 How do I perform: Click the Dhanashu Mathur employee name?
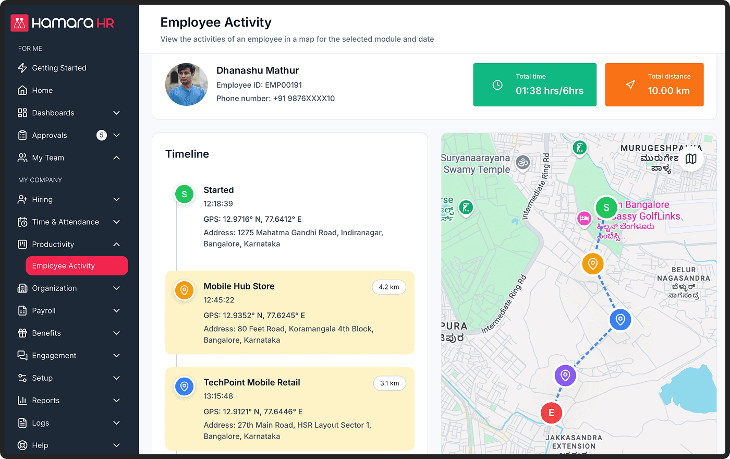coord(258,70)
